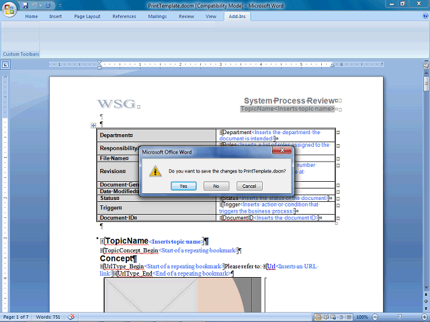
Task: Click the Revision label cell
Action: pyautogui.click(x=157, y=172)
